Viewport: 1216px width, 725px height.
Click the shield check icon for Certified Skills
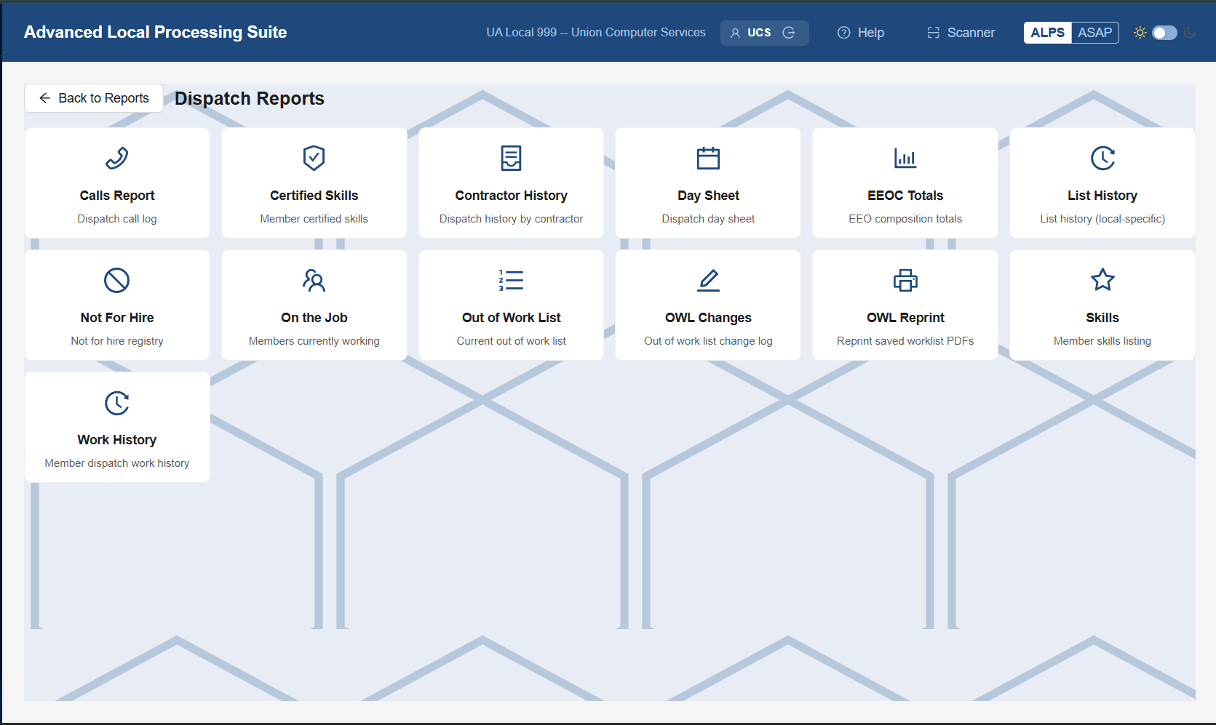point(314,158)
